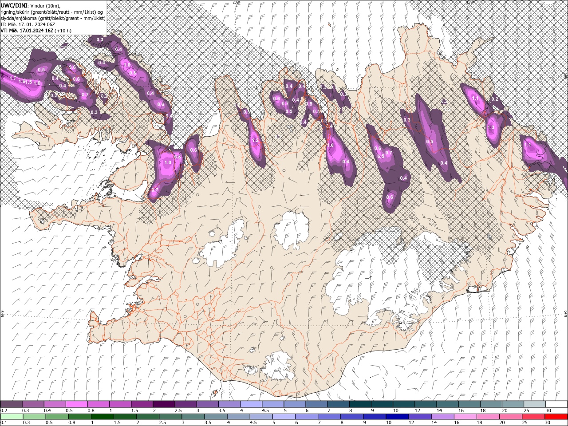Click the '1.2' precipitation value on the map
Screen dimensions: 568x426
255,141
